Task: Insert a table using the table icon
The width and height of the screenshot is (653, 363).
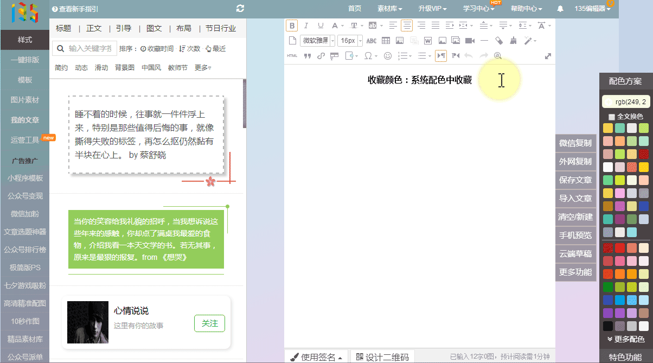Action: point(386,41)
